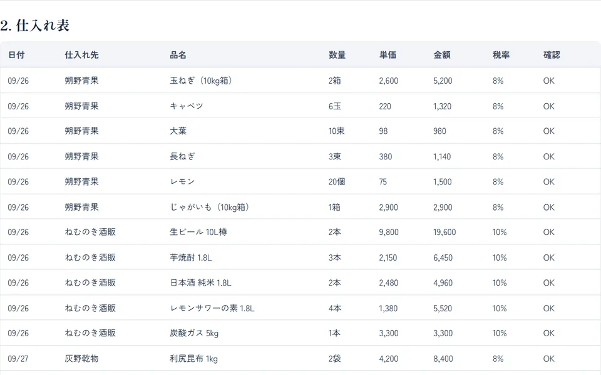This screenshot has height=375, width=601.
Task: Select the 5,200 amount cell
Action: click(x=443, y=81)
